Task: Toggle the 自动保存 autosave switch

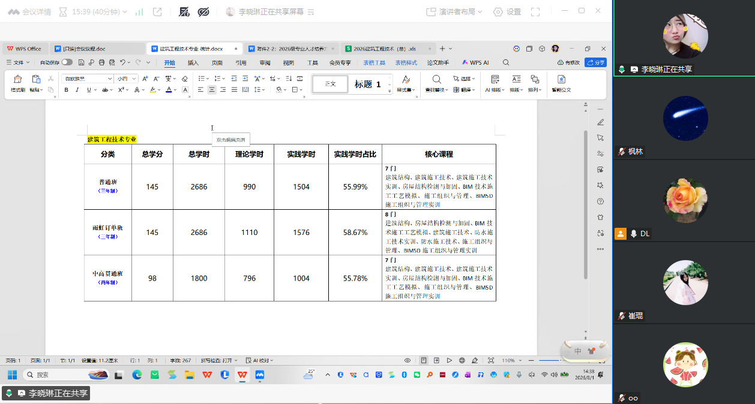Action: [67, 62]
